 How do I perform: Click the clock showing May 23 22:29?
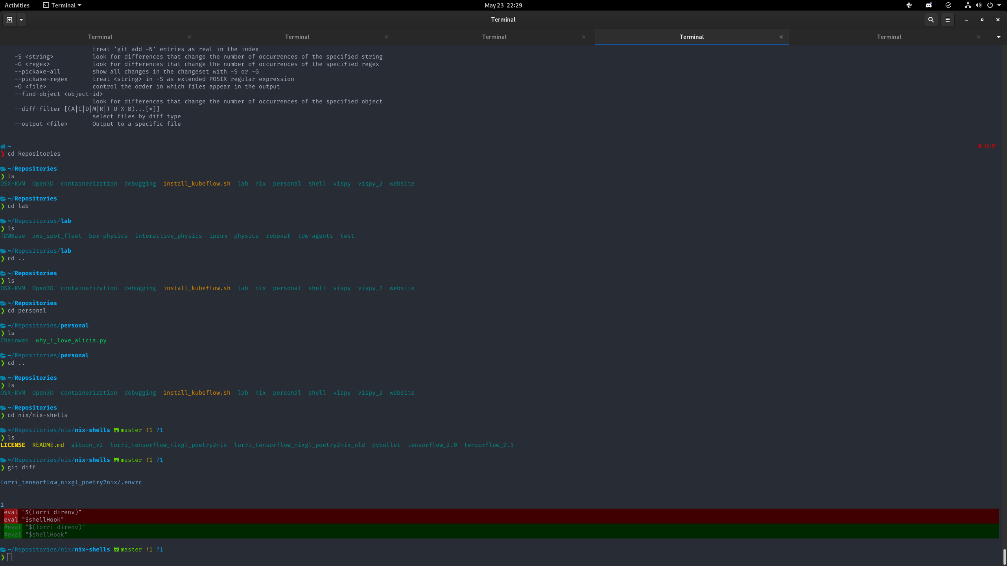pos(503,5)
